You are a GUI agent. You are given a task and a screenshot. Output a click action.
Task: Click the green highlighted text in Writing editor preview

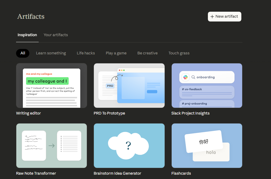point(47,81)
